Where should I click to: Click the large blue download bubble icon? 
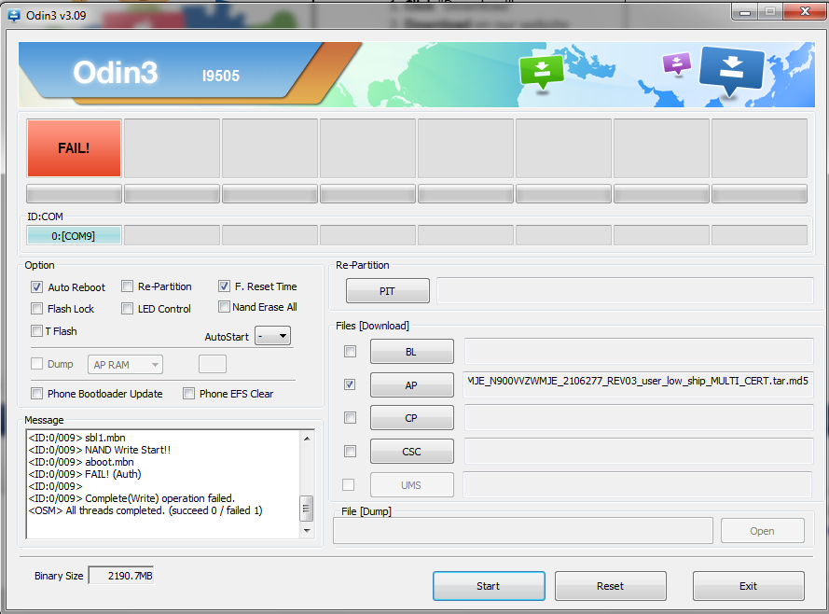click(x=731, y=70)
